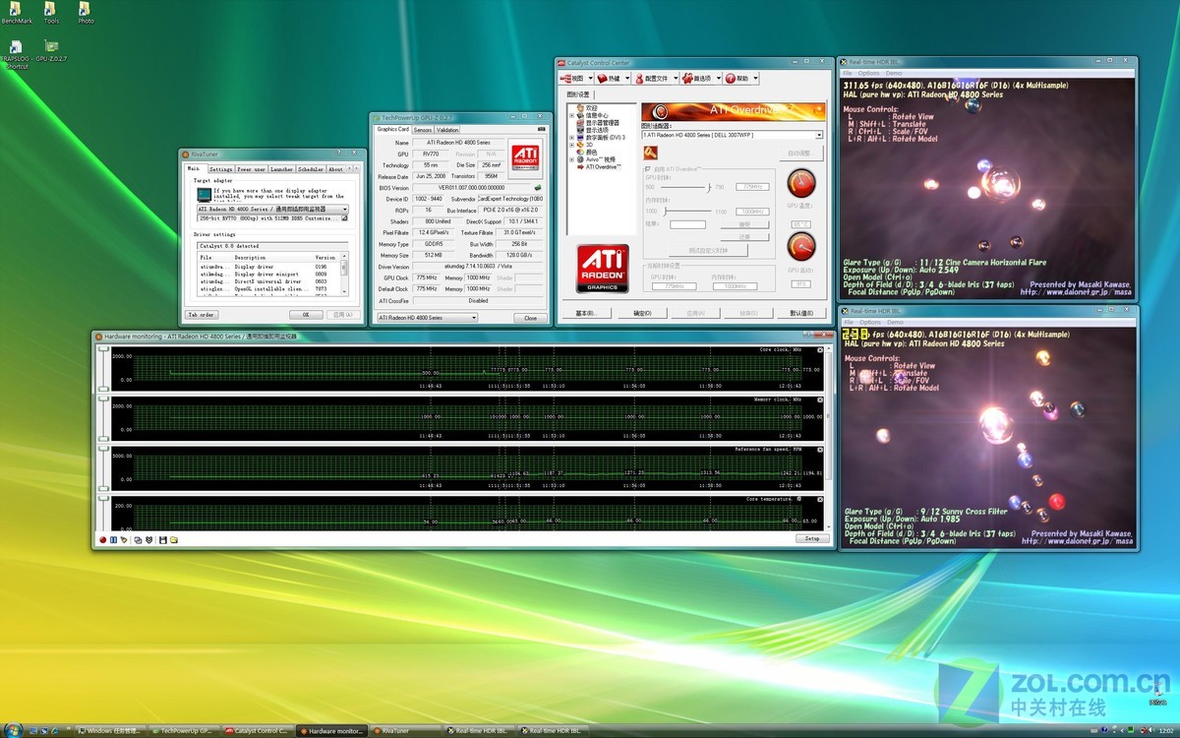The height and width of the screenshot is (738, 1180).
Task: Click the Close button in GPU-Z
Action: click(x=531, y=318)
